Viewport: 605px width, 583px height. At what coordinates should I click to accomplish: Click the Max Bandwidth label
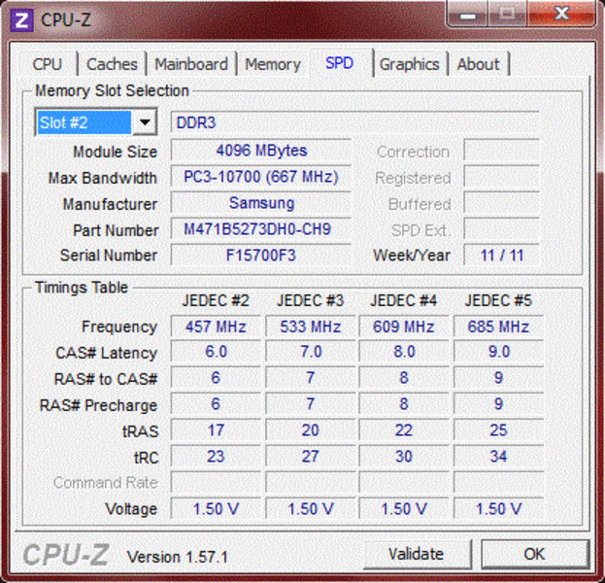coord(103,178)
